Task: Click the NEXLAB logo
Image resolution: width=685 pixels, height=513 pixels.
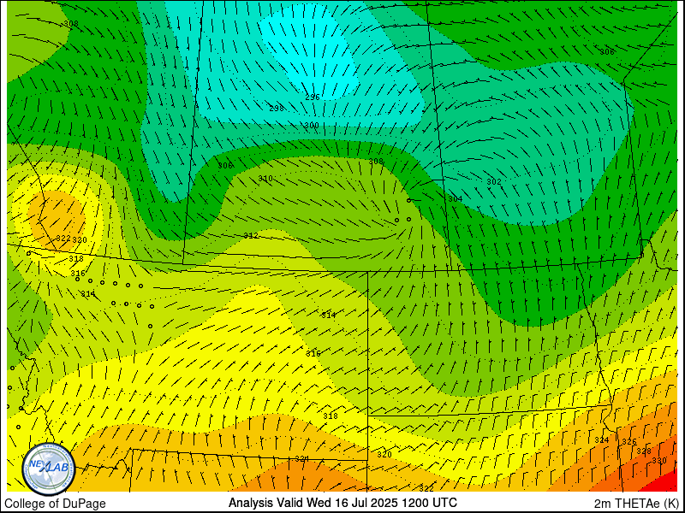Action: [49, 469]
